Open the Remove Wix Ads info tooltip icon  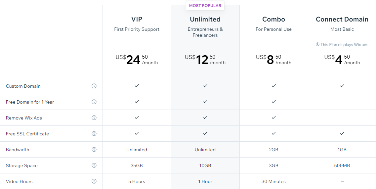pyautogui.click(x=94, y=118)
